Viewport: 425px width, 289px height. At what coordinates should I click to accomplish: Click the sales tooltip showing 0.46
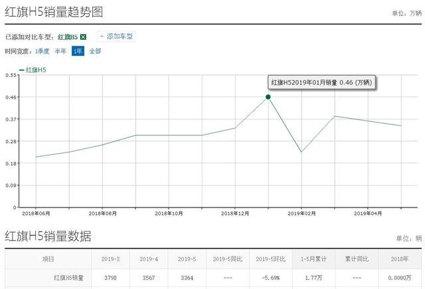coord(321,83)
